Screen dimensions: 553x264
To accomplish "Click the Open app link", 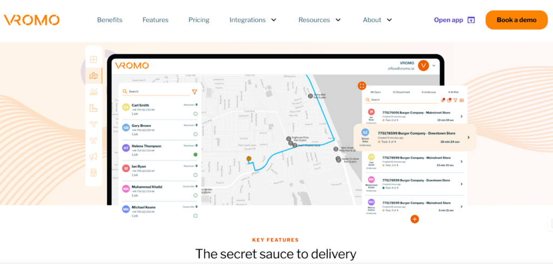I will 448,20.
